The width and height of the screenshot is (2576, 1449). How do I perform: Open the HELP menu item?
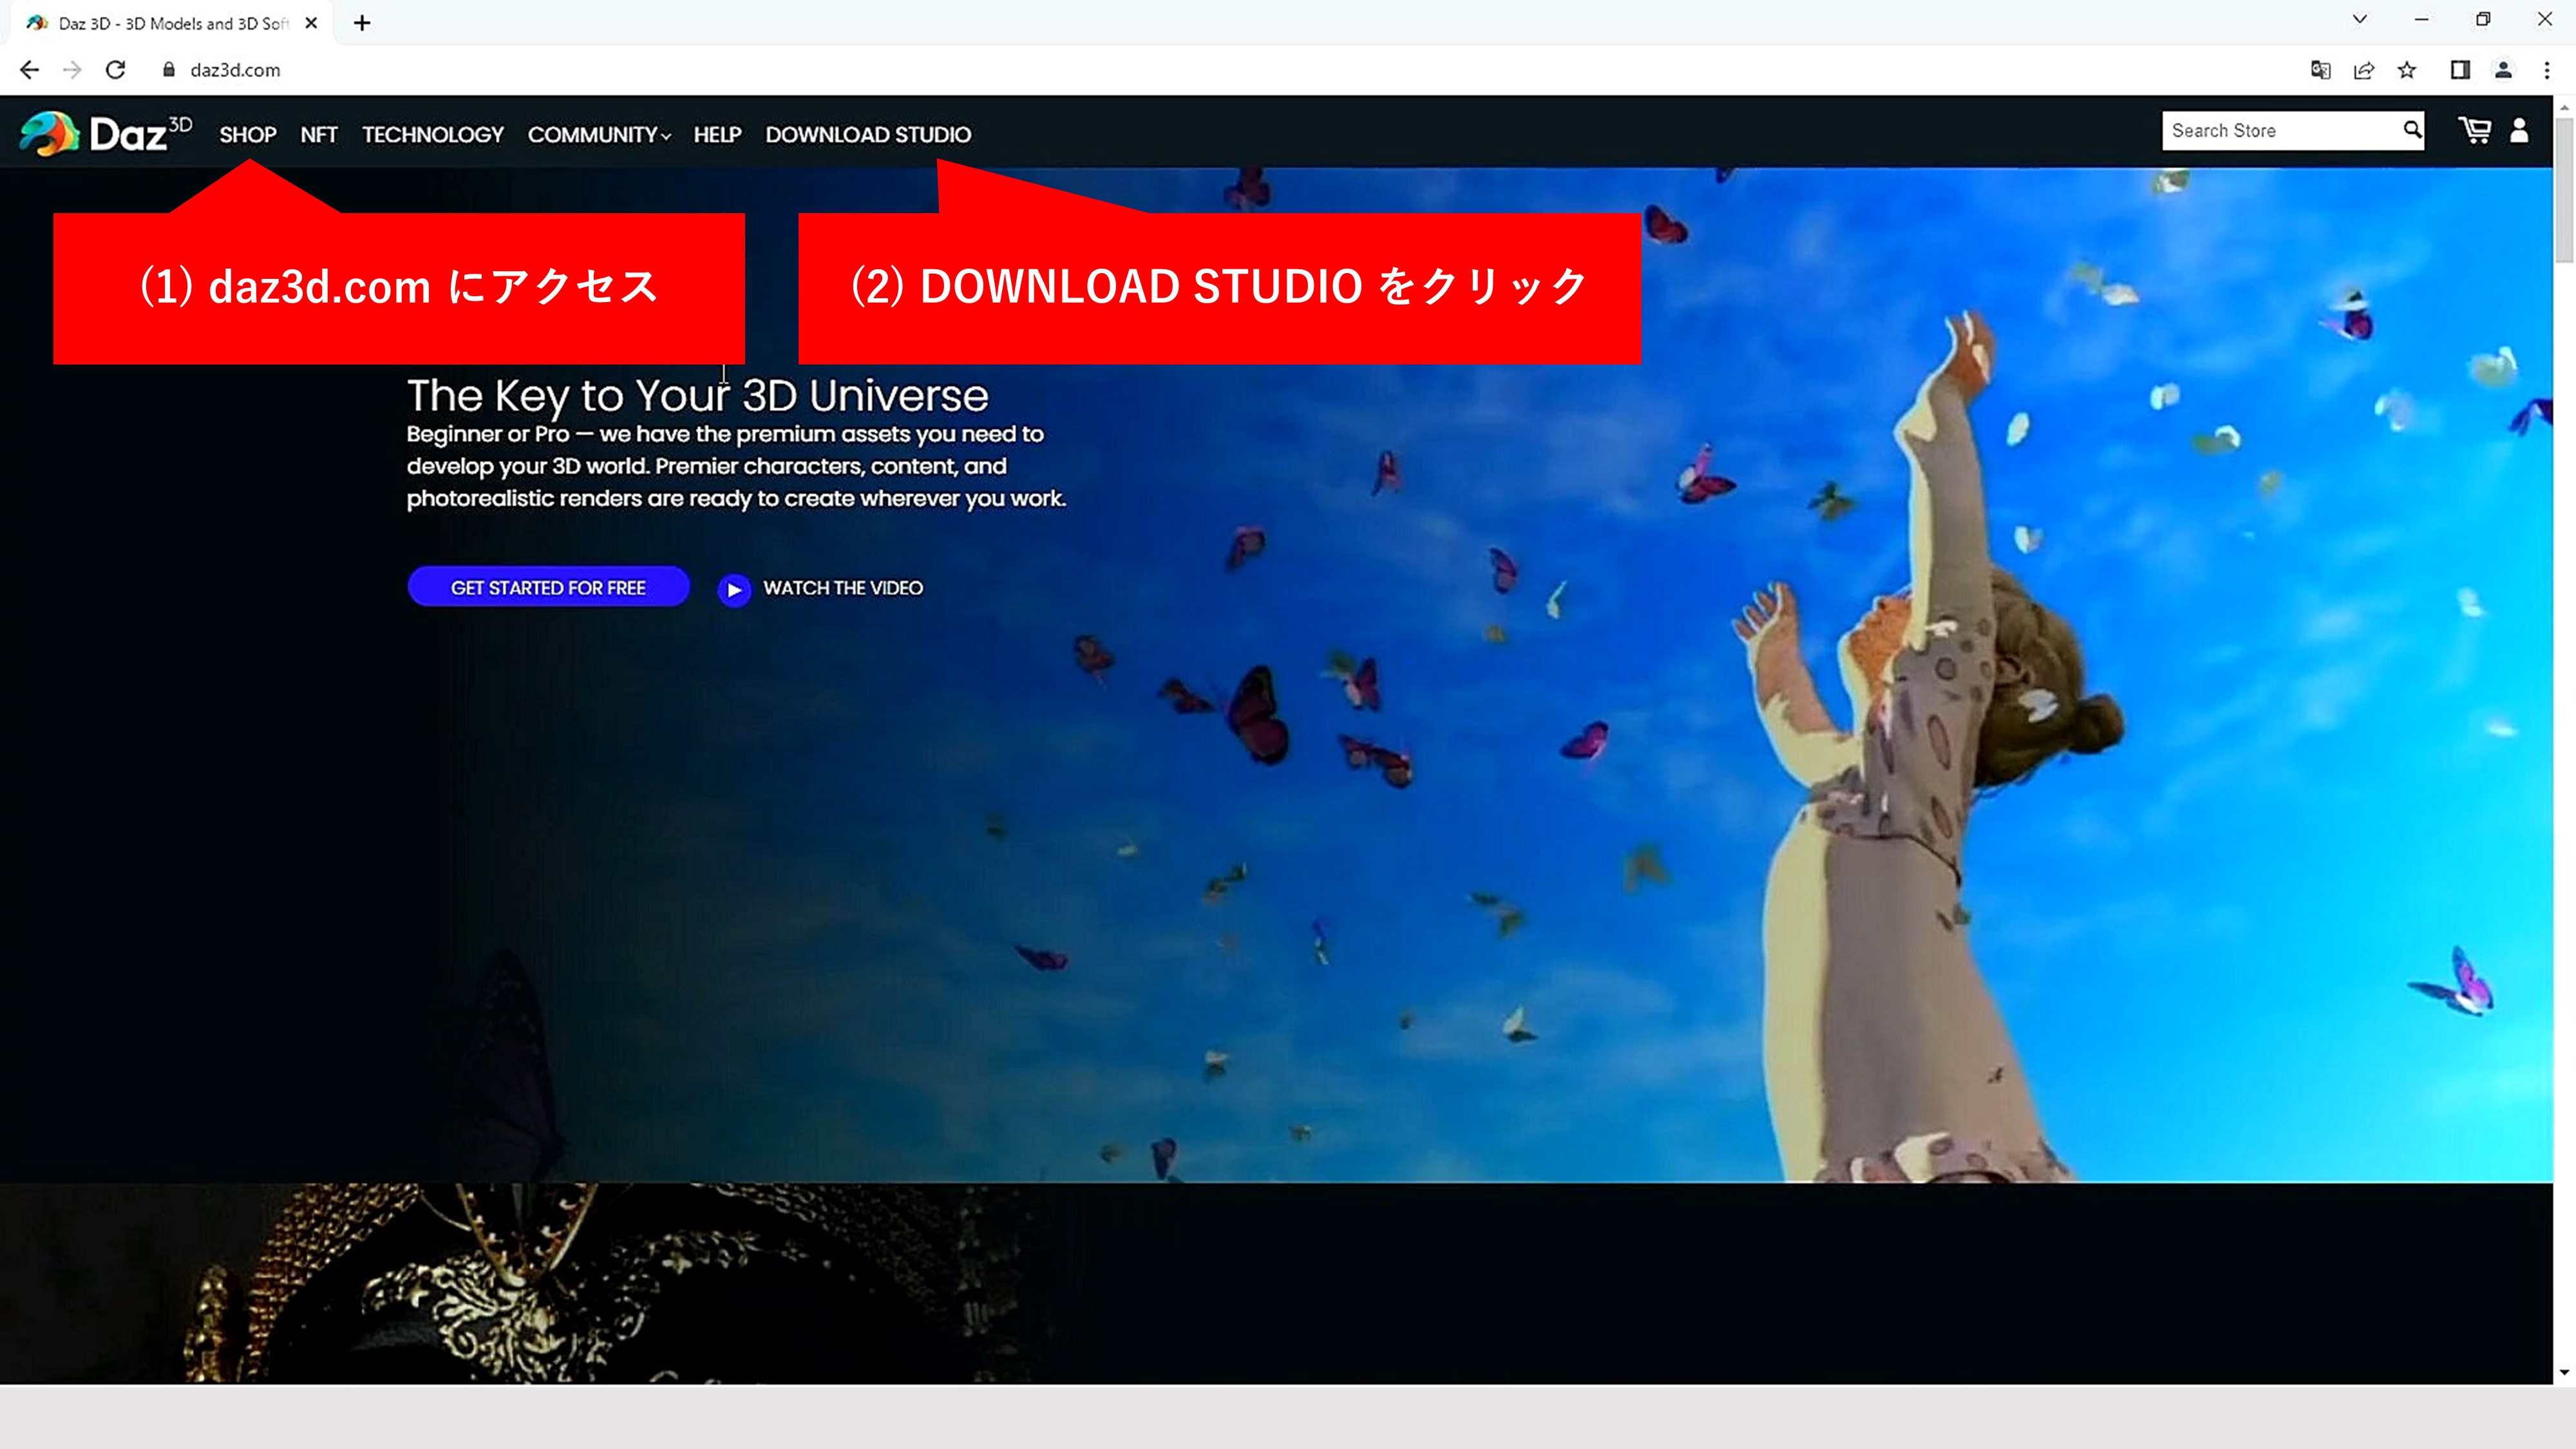(x=717, y=134)
